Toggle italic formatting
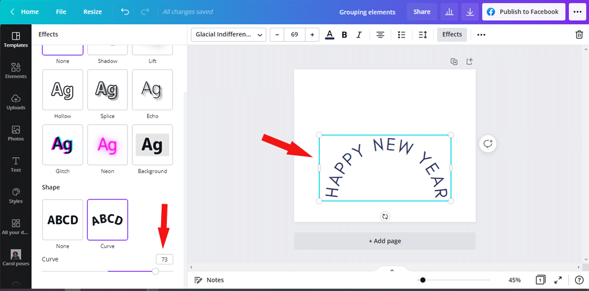This screenshot has width=589, height=291. pyautogui.click(x=359, y=35)
